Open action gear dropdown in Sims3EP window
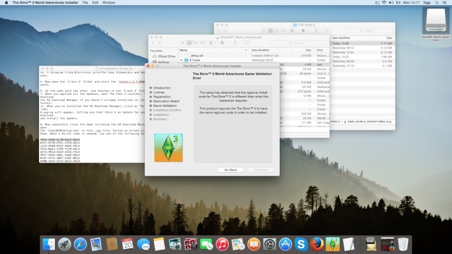This screenshot has width=452, height=254. coord(223,43)
